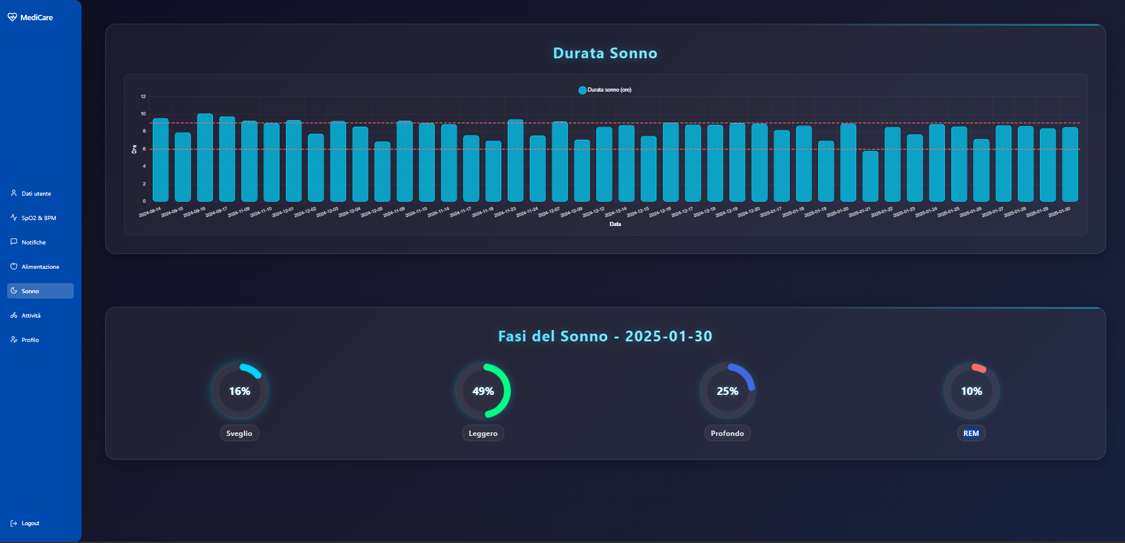The image size is (1125, 543).
Task: Click the Profondo 25% circular gauge
Action: pos(727,391)
